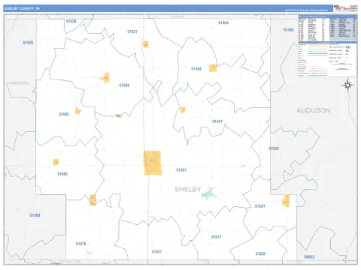Image resolution: width=361 pixels, height=270 pixels.
Task: Click the orange city area beside 51531
Action: tap(286, 201)
